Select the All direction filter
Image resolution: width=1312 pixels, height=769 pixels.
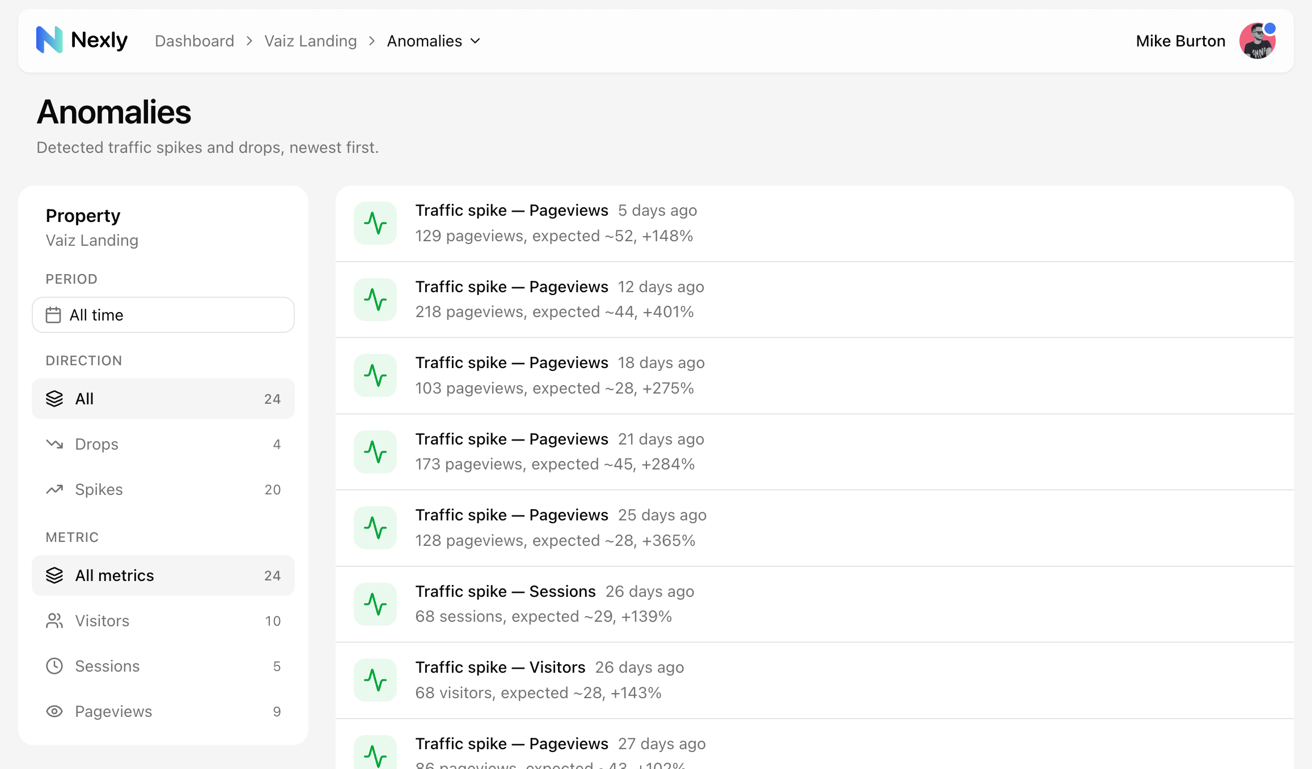tap(163, 399)
